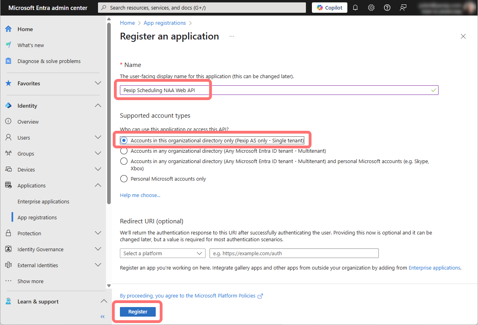Click the sidebar vertical scrollbar
478x325 pixels.
tap(109, 112)
